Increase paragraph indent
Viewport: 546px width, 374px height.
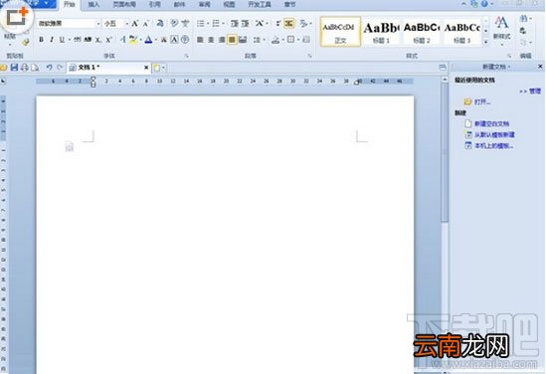pos(245,23)
